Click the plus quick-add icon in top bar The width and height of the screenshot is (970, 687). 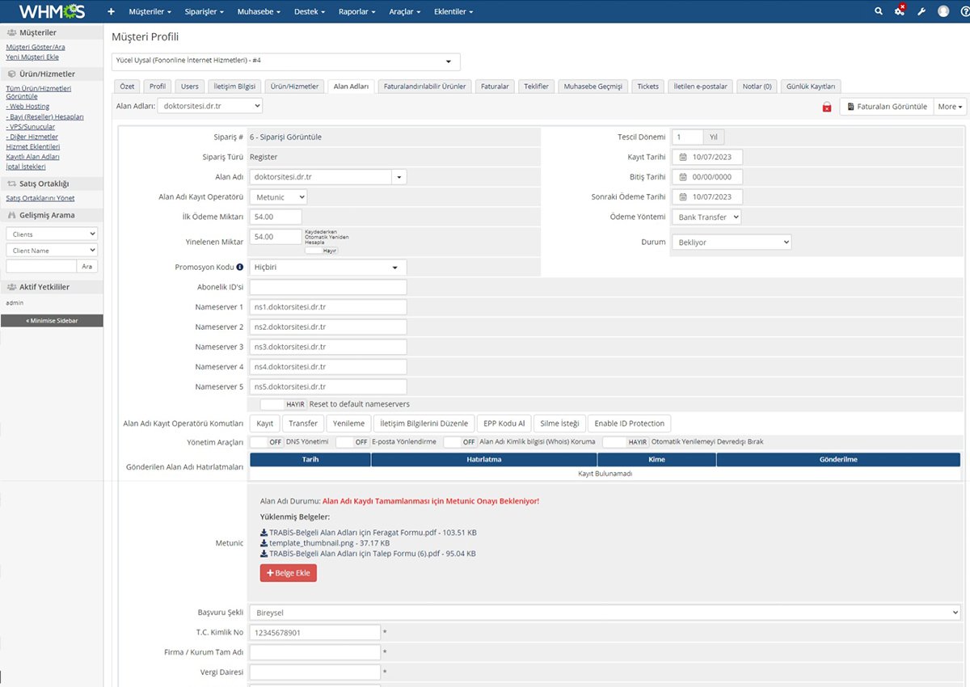pyautogui.click(x=111, y=12)
